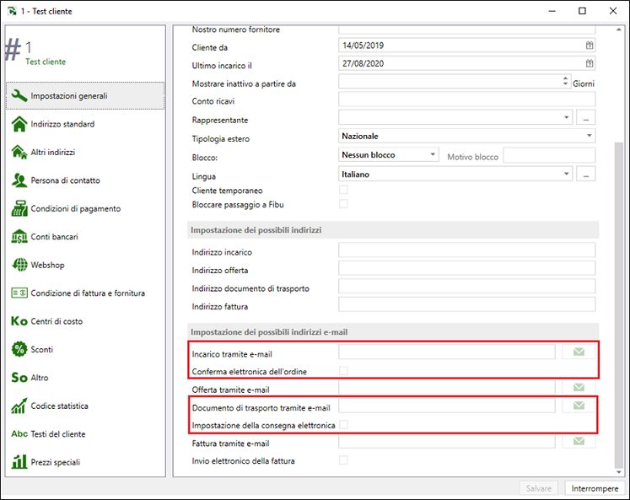Click scroll up arrow of form panel

[619, 30]
